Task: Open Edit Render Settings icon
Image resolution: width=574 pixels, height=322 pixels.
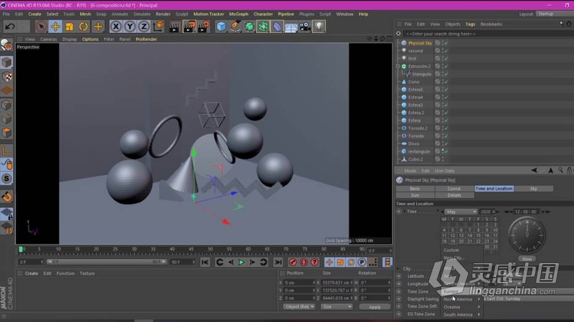Action: pyautogui.click(x=204, y=26)
